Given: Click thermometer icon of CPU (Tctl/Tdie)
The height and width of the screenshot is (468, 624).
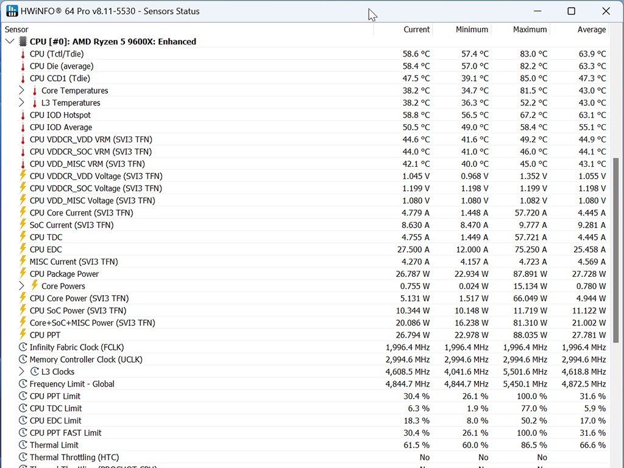Looking at the screenshot, I should tap(23, 54).
